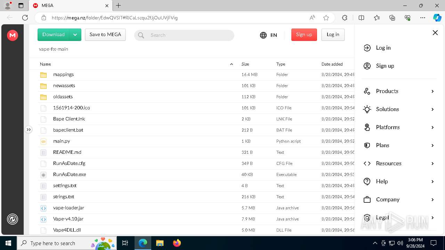The height and width of the screenshot is (250, 445).
Task: Open the Edge Extensions icon
Action: tap(345, 18)
